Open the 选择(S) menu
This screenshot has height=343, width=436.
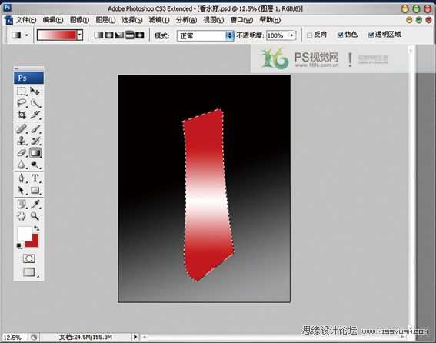point(132,20)
